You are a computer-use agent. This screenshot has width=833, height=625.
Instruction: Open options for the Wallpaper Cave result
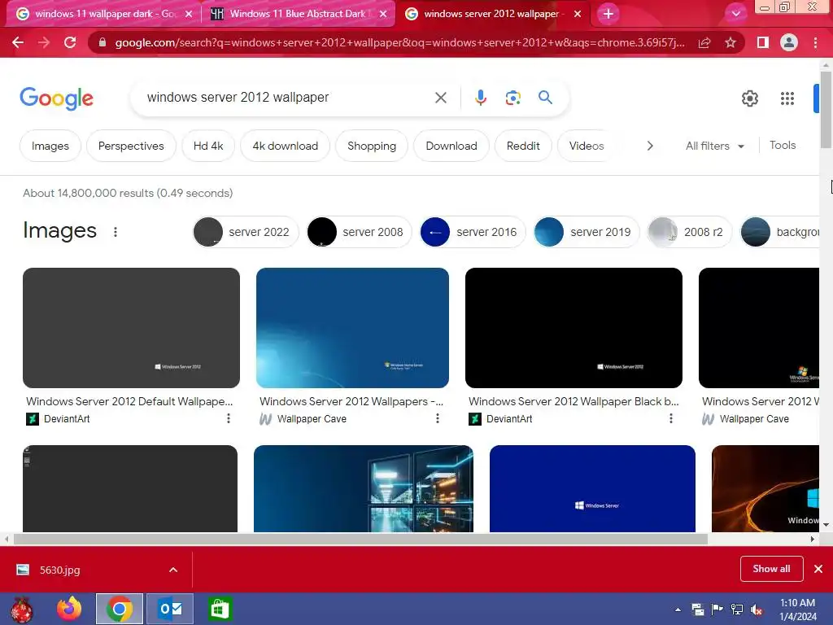point(437,419)
